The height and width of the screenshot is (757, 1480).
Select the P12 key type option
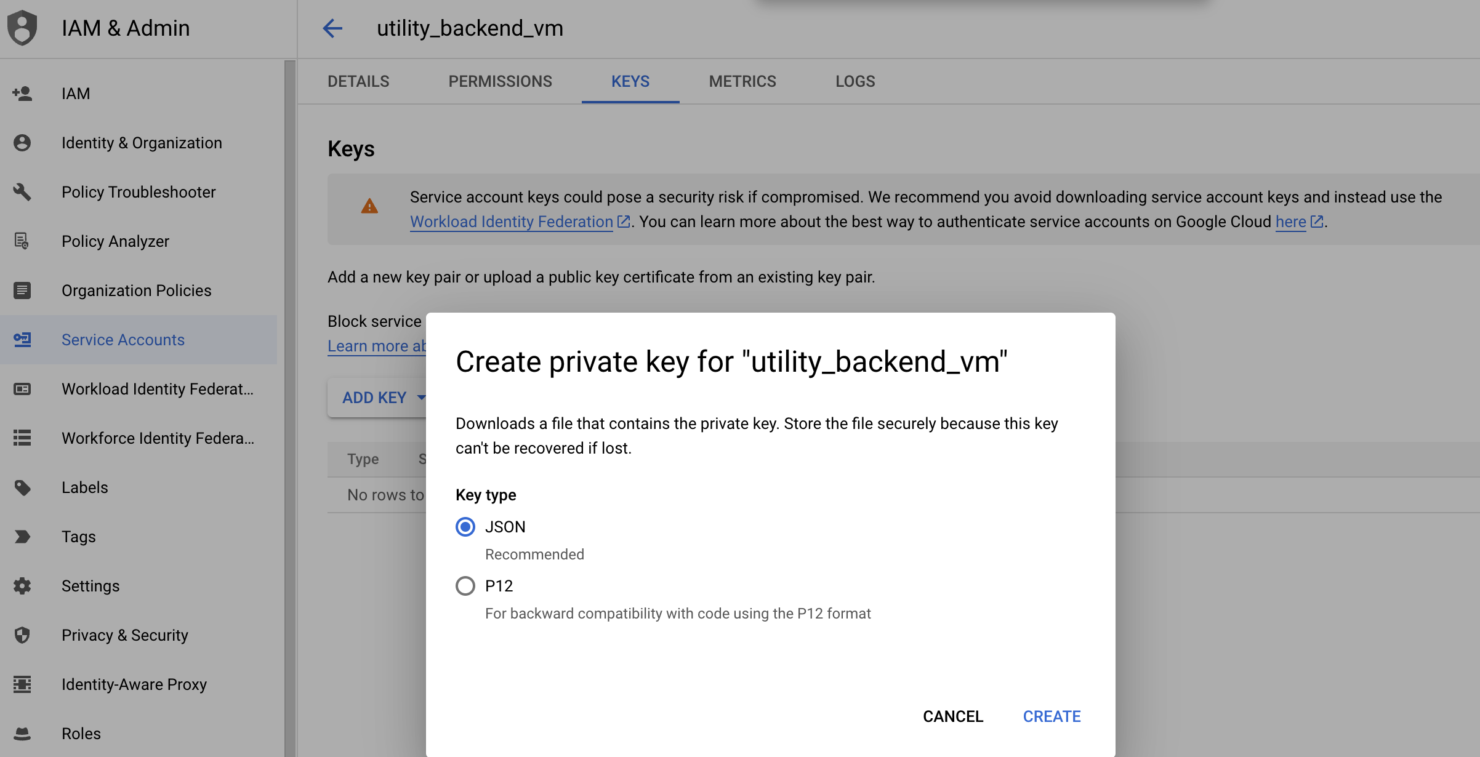(x=465, y=586)
